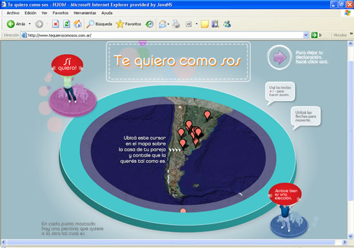Image resolution: width=354 pixels, height=248 pixels.
Task: Open the History clock icon
Action: pyautogui.click(x=150, y=24)
